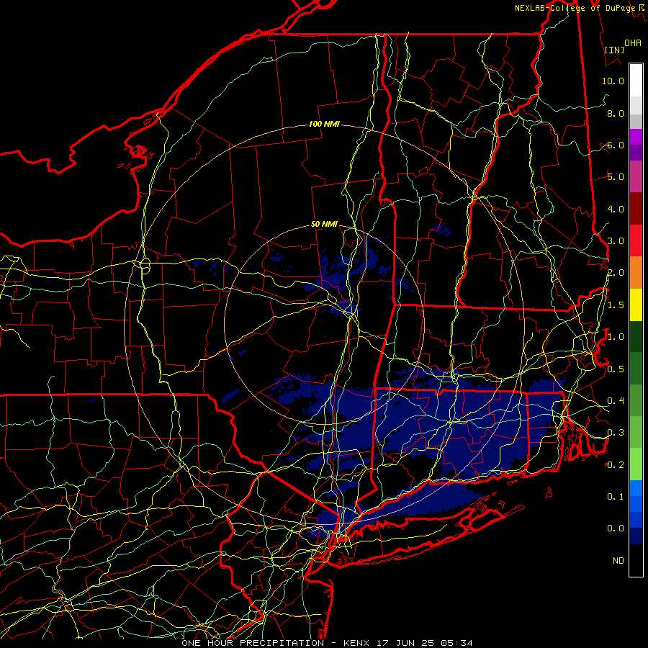
Task: Pick the yellow 1.5 legend swatch
Action: click(636, 305)
